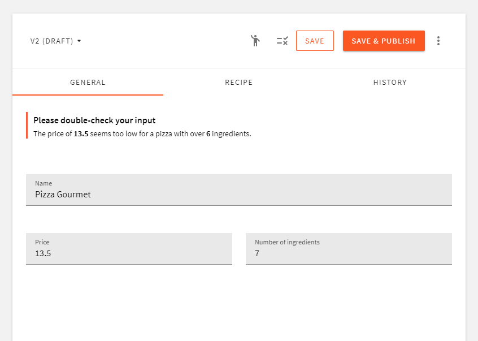Open the HISTORY tab
478x341 pixels.
[x=390, y=82]
